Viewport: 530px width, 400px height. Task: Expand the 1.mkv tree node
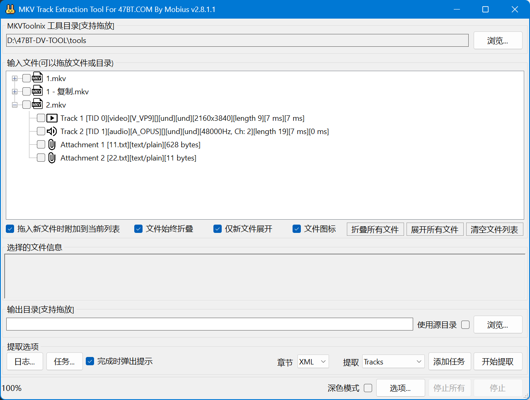pyautogui.click(x=15, y=79)
